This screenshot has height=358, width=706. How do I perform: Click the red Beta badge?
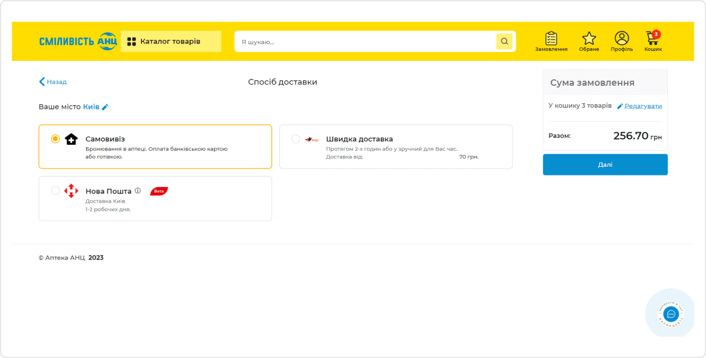[158, 191]
